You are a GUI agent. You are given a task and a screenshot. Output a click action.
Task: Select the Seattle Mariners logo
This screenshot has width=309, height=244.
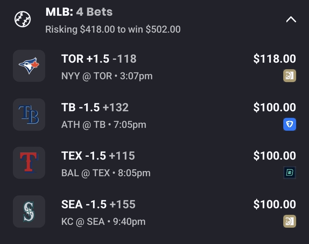tap(29, 211)
